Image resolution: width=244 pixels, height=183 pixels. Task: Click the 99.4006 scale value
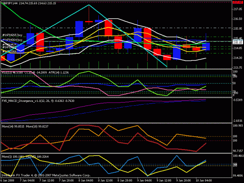pos(238,176)
